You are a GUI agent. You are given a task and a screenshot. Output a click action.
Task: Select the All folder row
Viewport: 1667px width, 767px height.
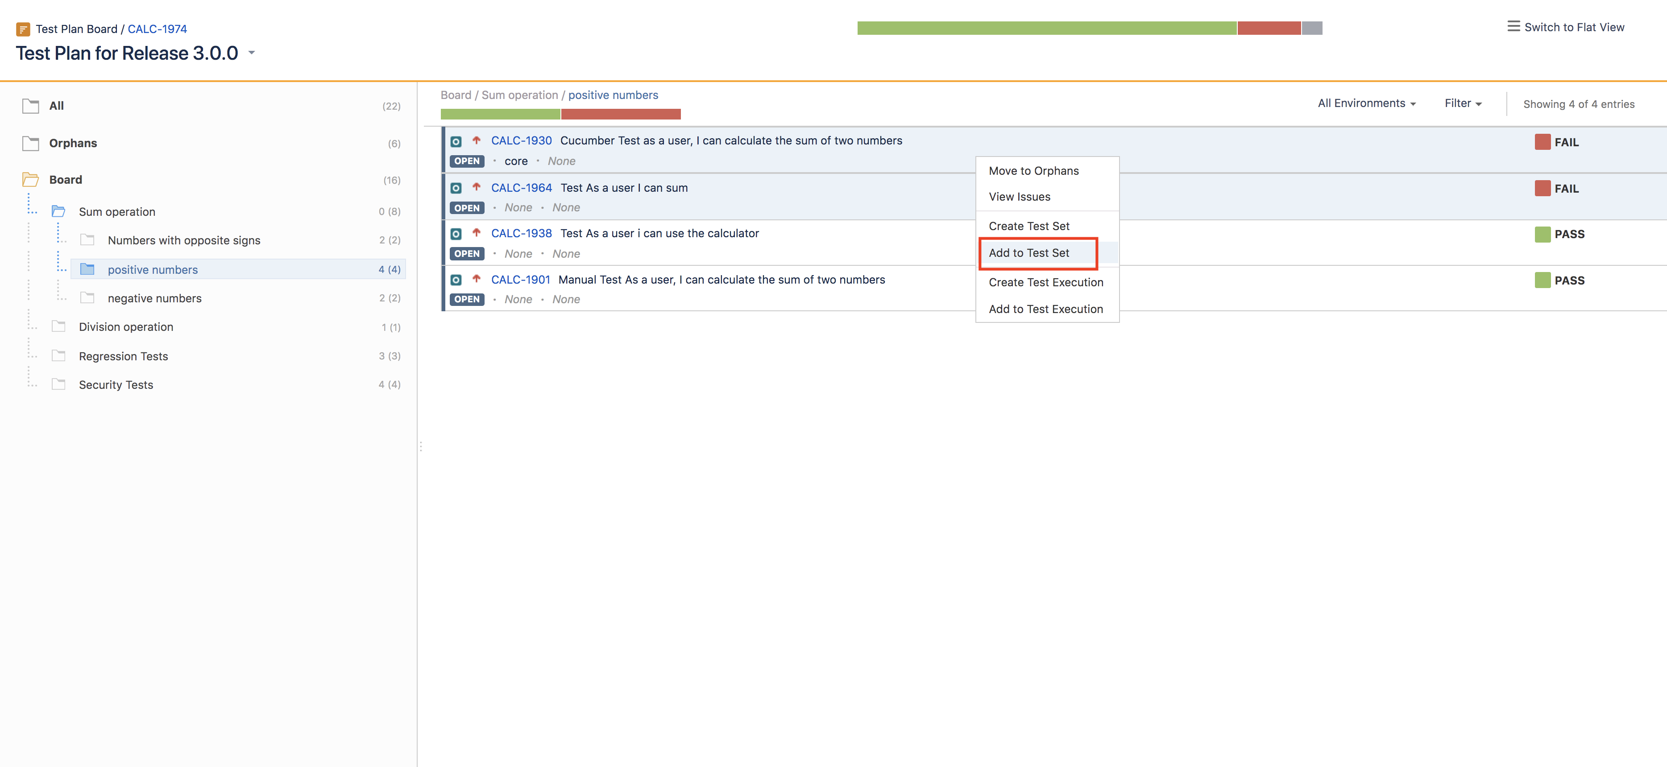tap(211, 105)
